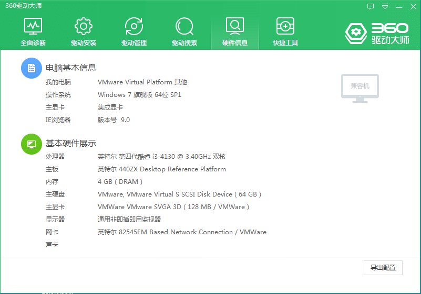Click the 导出配置 export config button

(x=383, y=268)
